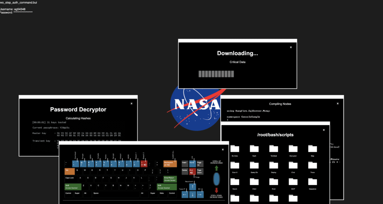This screenshot has height=204, width=383.
Task: Open the Terminal folder in scripts window
Action: pos(273,149)
